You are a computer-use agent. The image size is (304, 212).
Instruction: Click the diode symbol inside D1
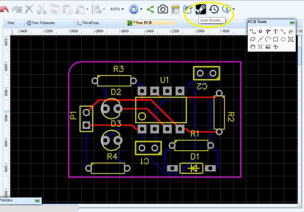[193, 168]
